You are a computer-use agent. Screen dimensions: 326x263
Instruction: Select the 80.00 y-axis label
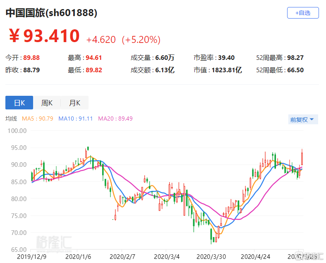click(x=19, y=199)
